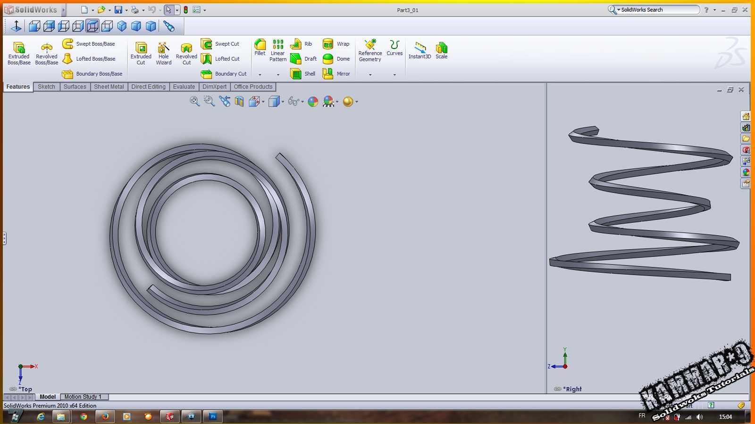Open the Hole Wizard tool

(x=164, y=53)
